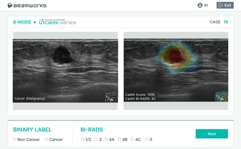Click the CASE 15 indicator
This screenshot has height=149, width=241.
219,22
